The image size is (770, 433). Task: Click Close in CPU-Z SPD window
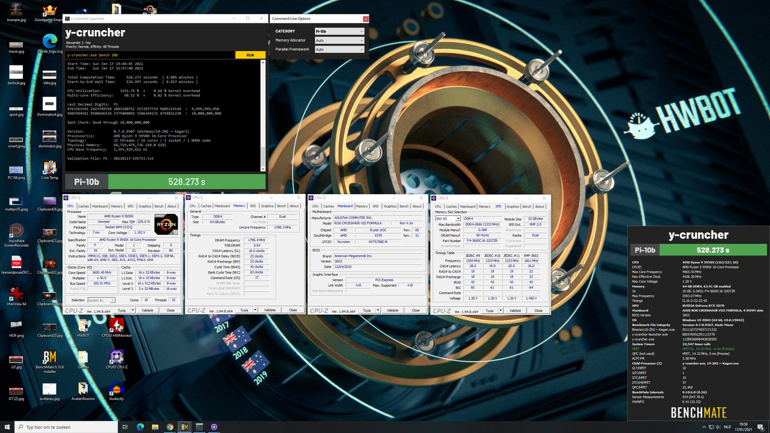pyautogui.click(x=538, y=310)
